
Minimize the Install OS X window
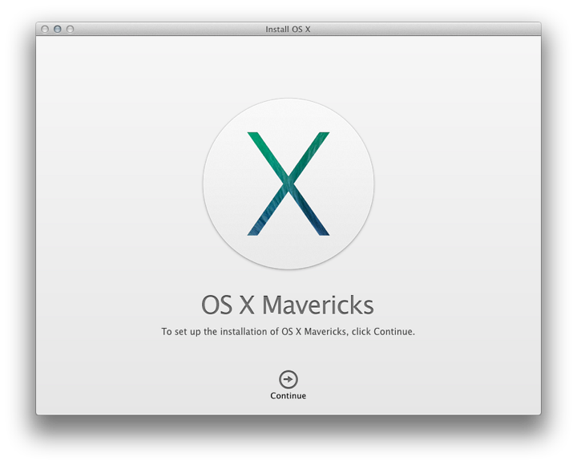[58, 29]
